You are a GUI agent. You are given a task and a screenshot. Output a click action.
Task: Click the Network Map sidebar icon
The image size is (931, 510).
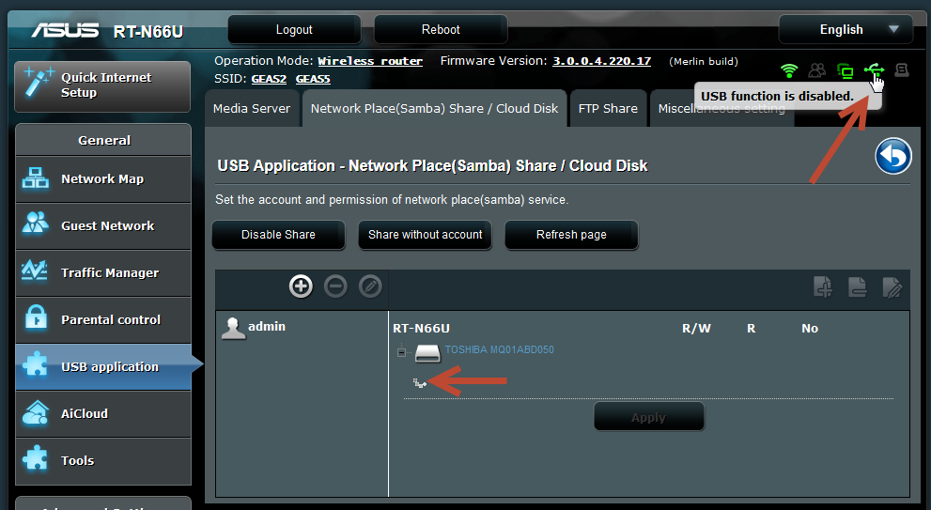(35, 178)
